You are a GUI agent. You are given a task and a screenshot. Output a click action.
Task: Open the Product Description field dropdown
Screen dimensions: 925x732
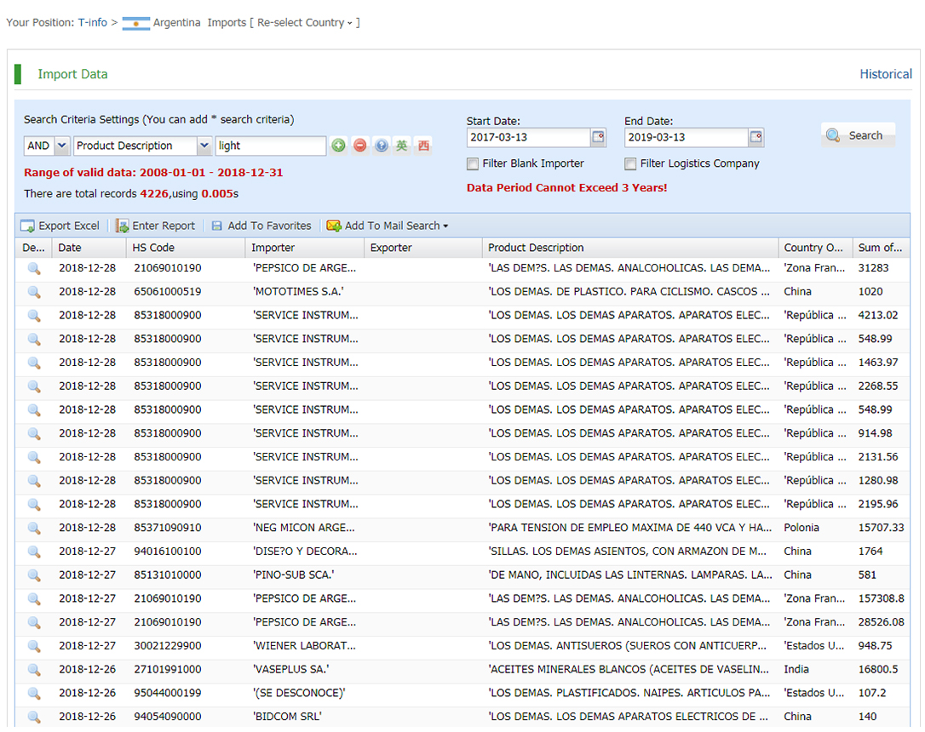204,146
